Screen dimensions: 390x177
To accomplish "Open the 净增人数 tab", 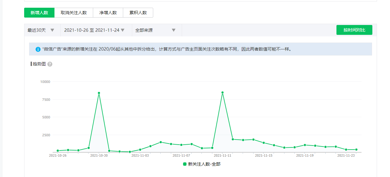I will click(x=108, y=13).
